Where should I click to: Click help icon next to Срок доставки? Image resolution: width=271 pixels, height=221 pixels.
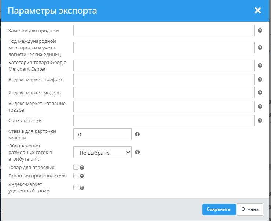tap(260, 120)
